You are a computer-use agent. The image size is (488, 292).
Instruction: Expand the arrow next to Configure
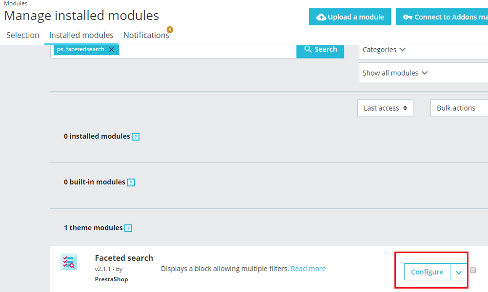(458, 272)
